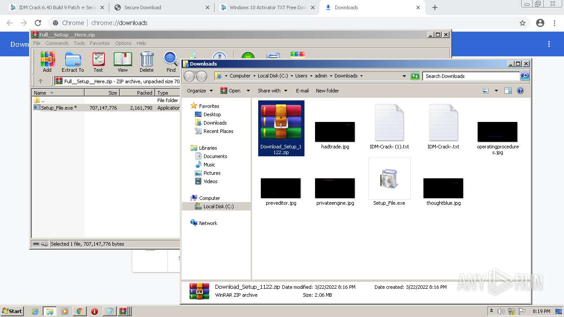Viewport: 564px width, 317px height.
Task: Click the Add icon in WinRAR toolbar
Action: 47,62
